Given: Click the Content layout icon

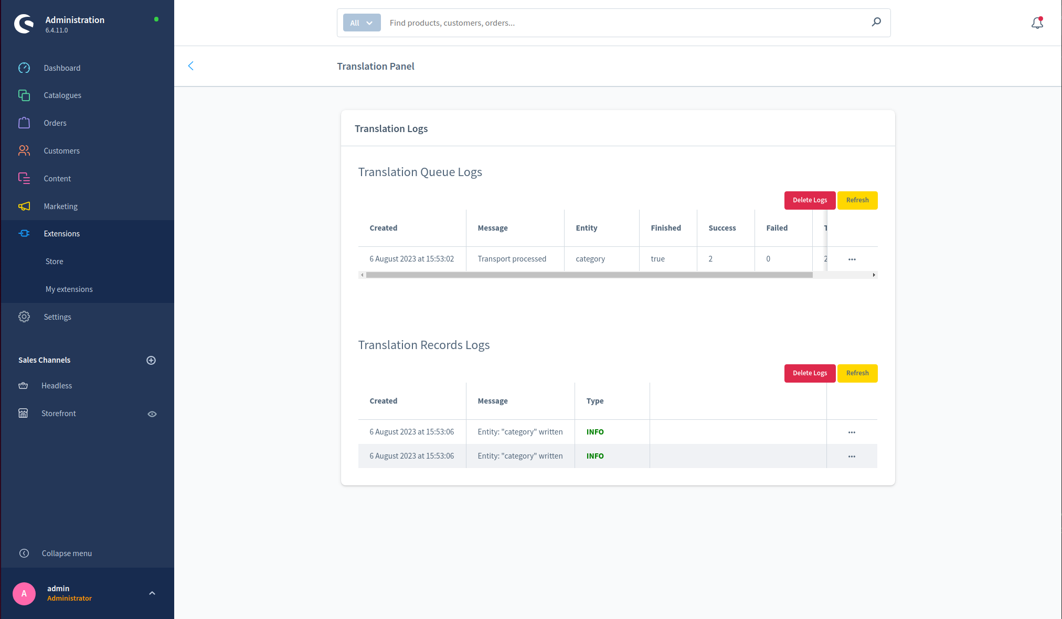Looking at the screenshot, I should click(x=24, y=178).
